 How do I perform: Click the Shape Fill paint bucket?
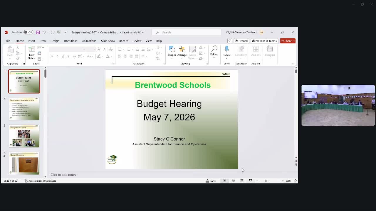click(201, 47)
